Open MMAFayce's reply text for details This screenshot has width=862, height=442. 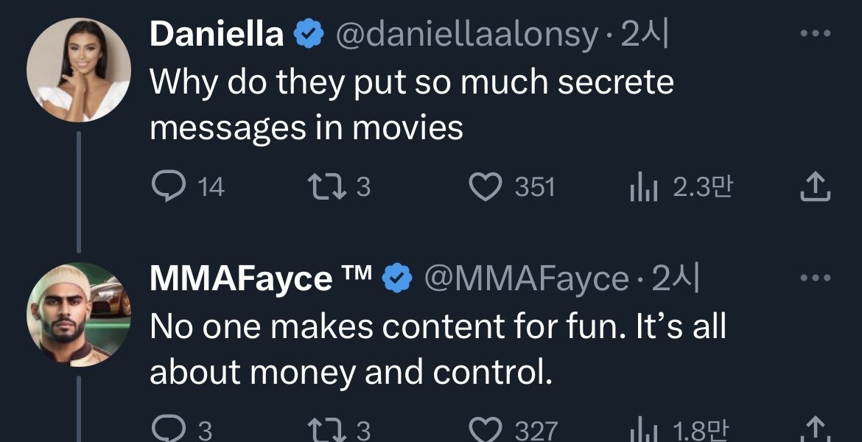pyautogui.click(x=438, y=349)
